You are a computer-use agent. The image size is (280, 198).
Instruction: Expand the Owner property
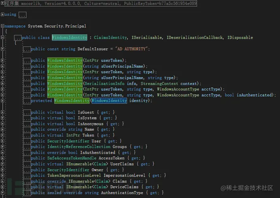coord(2,170)
